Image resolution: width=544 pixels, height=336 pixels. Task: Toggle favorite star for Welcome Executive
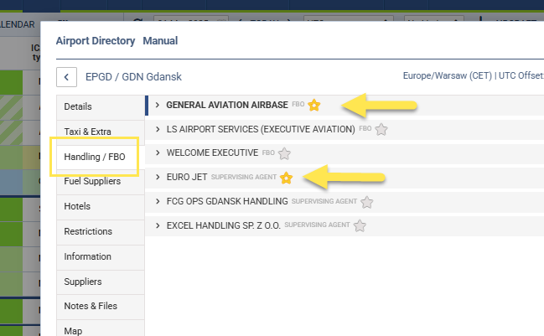pyautogui.click(x=284, y=153)
